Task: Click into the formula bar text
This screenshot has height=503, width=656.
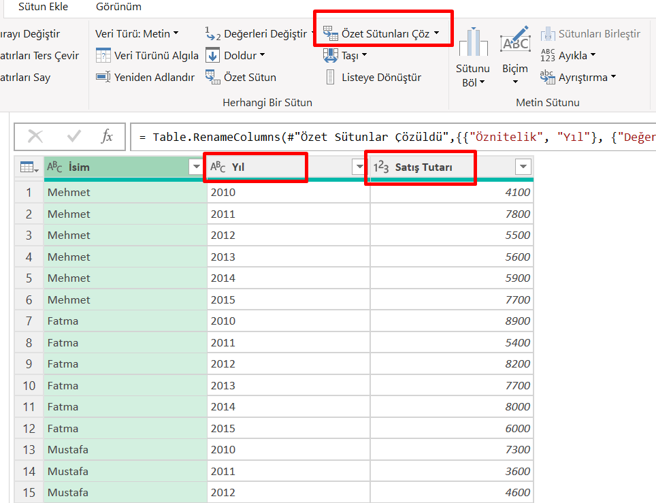Action: pyautogui.click(x=393, y=137)
